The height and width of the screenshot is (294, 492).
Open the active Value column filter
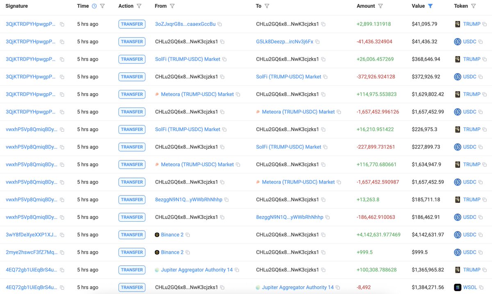click(430, 6)
